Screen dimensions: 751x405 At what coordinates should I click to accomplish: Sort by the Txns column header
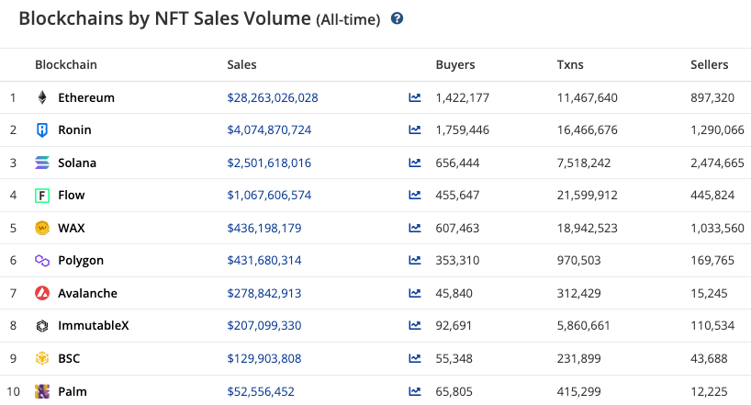pos(570,65)
